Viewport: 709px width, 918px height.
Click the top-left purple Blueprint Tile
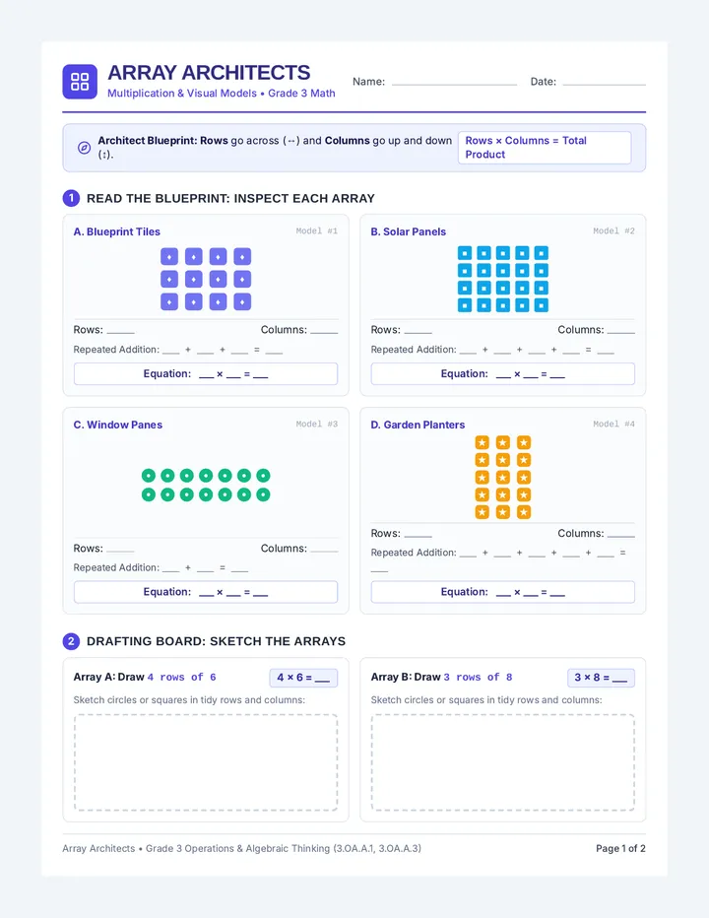169,256
